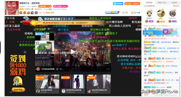
Task: Switch to the 贵族(1514) tab
Action: tap(162, 2)
